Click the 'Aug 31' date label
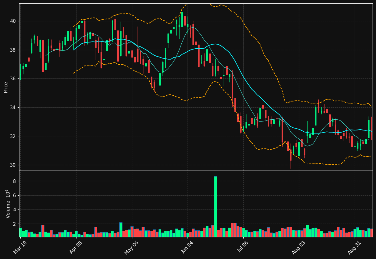376x259 pixels. tap(354, 247)
